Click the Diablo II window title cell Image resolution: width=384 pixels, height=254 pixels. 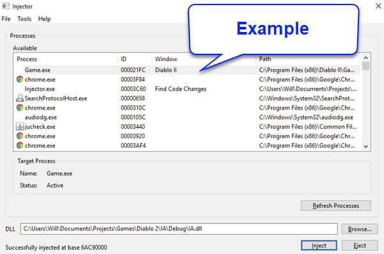click(166, 70)
